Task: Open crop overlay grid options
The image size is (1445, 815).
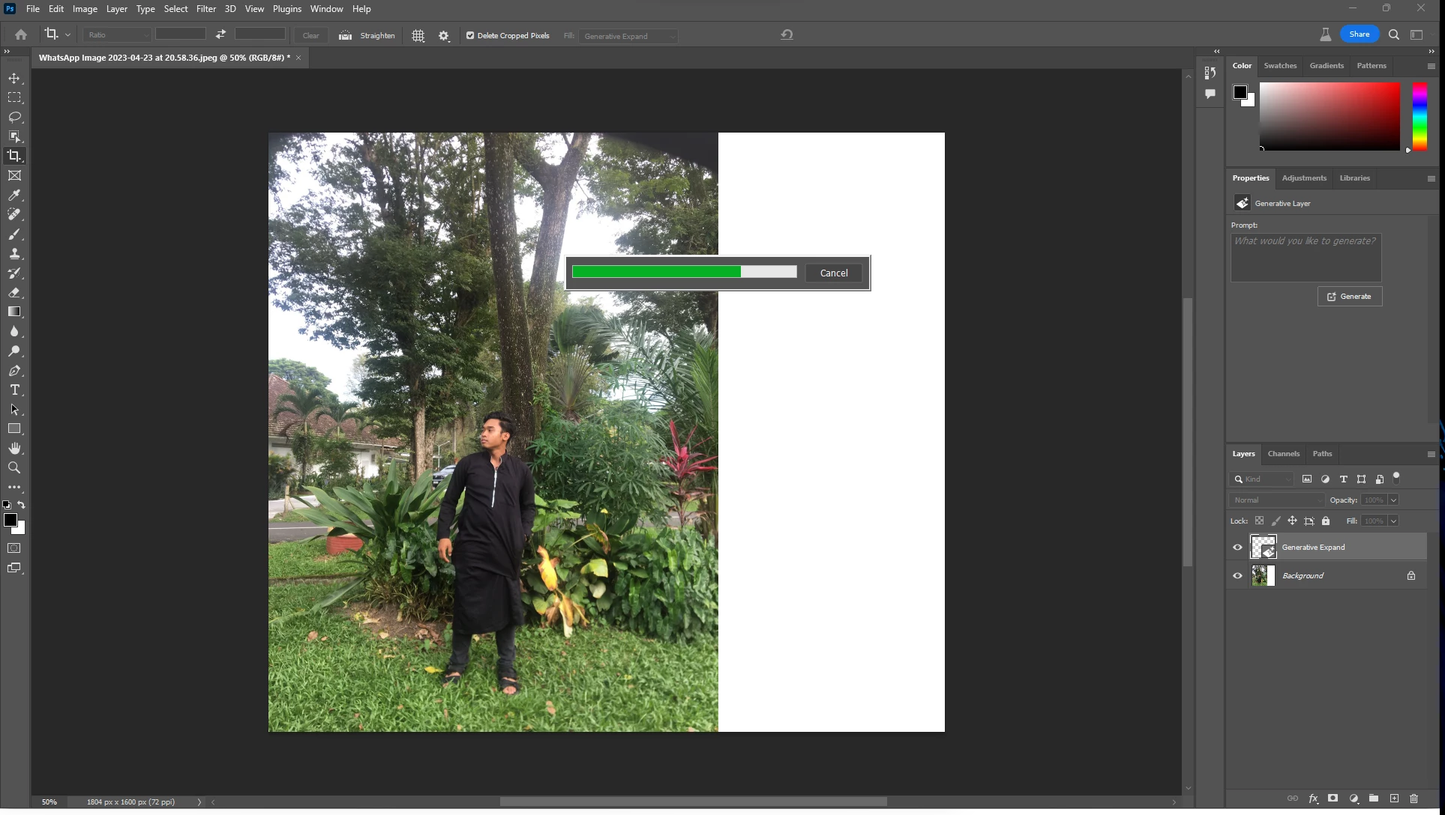Action: coord(418,35)
